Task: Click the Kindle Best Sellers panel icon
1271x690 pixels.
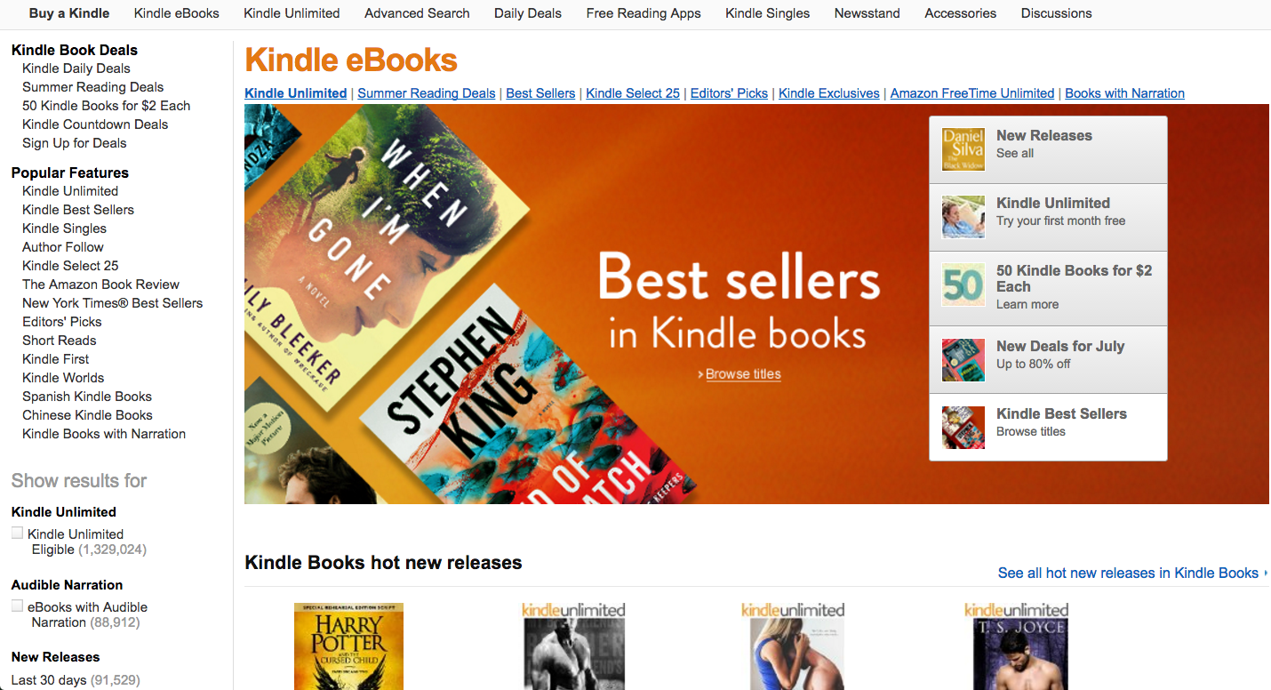Action: (963, 428)
